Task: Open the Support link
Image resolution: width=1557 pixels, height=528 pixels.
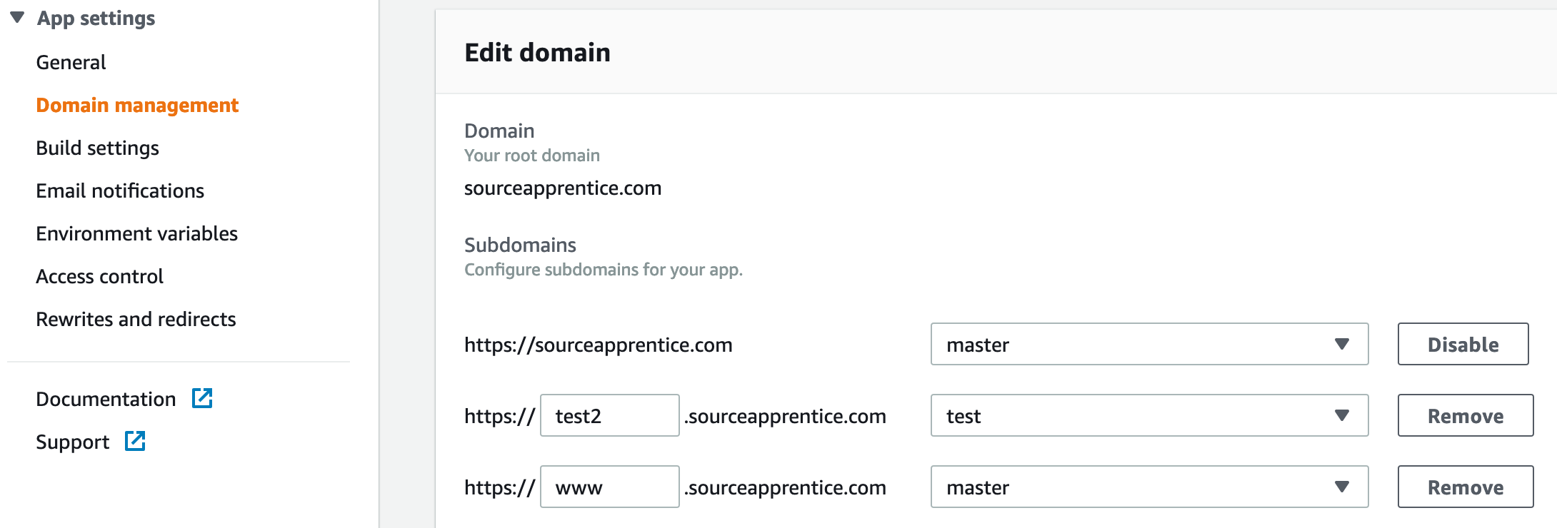Action: pos(72,442)
